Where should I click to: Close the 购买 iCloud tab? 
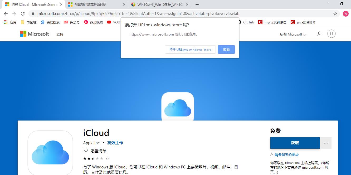61,4
